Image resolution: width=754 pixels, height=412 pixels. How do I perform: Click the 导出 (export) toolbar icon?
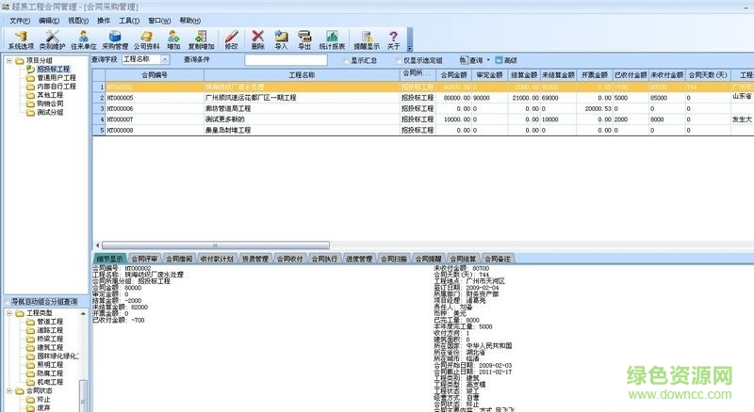click(x=304, y=39)
